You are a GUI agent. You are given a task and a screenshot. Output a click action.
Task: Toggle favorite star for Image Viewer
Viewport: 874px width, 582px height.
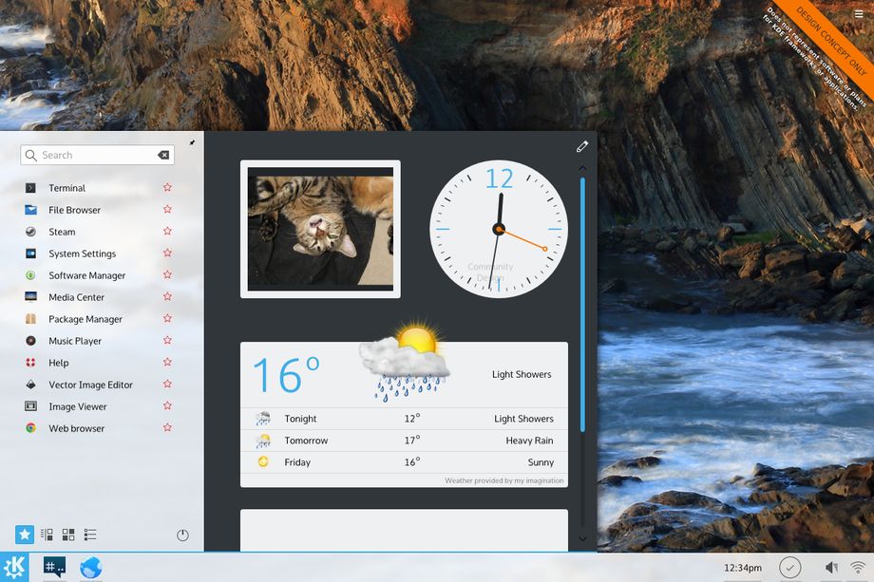point(167,405)
